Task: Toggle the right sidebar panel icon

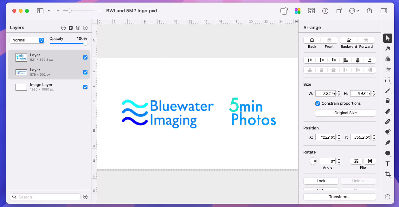Action: (x=384, y=11)
